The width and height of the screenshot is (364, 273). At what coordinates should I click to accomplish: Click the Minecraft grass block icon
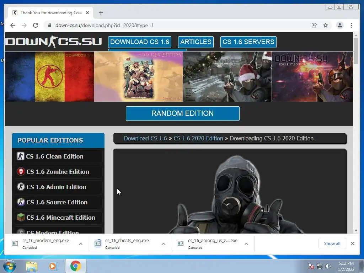[x=21, y=218]
